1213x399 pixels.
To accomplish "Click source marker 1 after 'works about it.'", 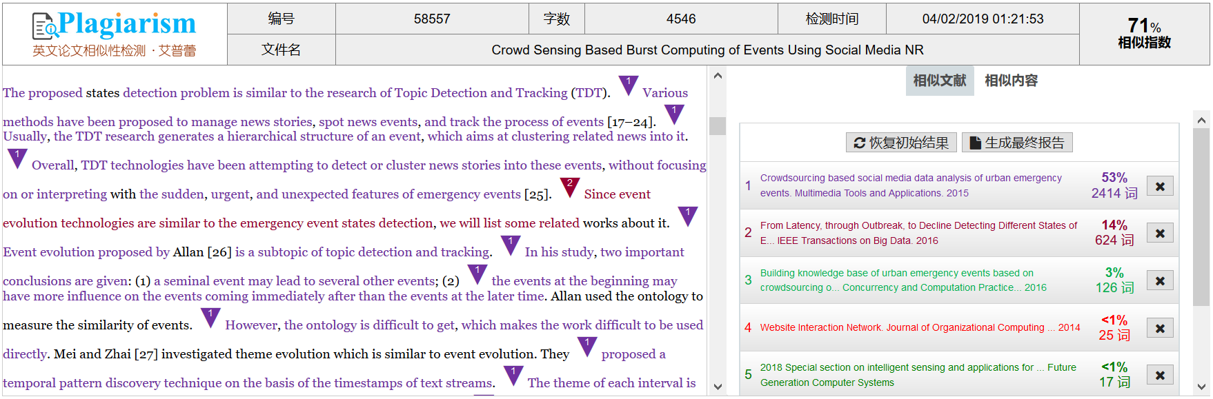I will 688,216.
